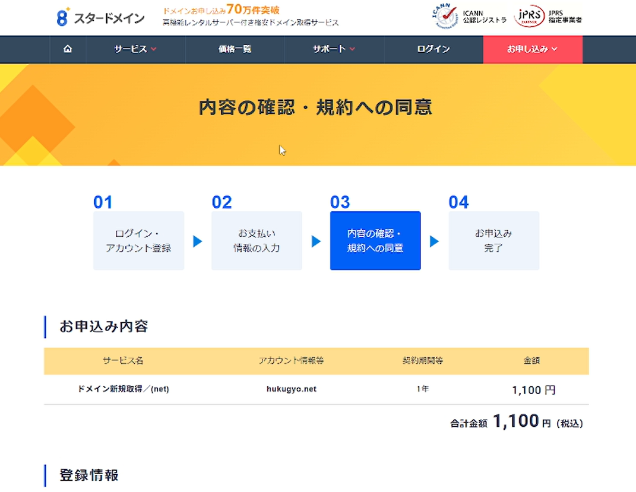Click the ドメイン新規取得／(net) service cell

[x=123, y=389]
